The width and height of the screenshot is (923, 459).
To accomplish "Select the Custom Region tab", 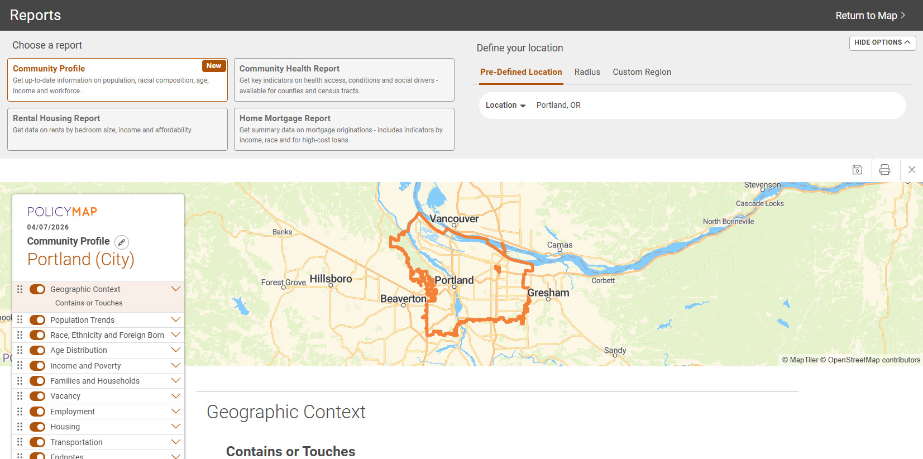I will tap(642, 72).
